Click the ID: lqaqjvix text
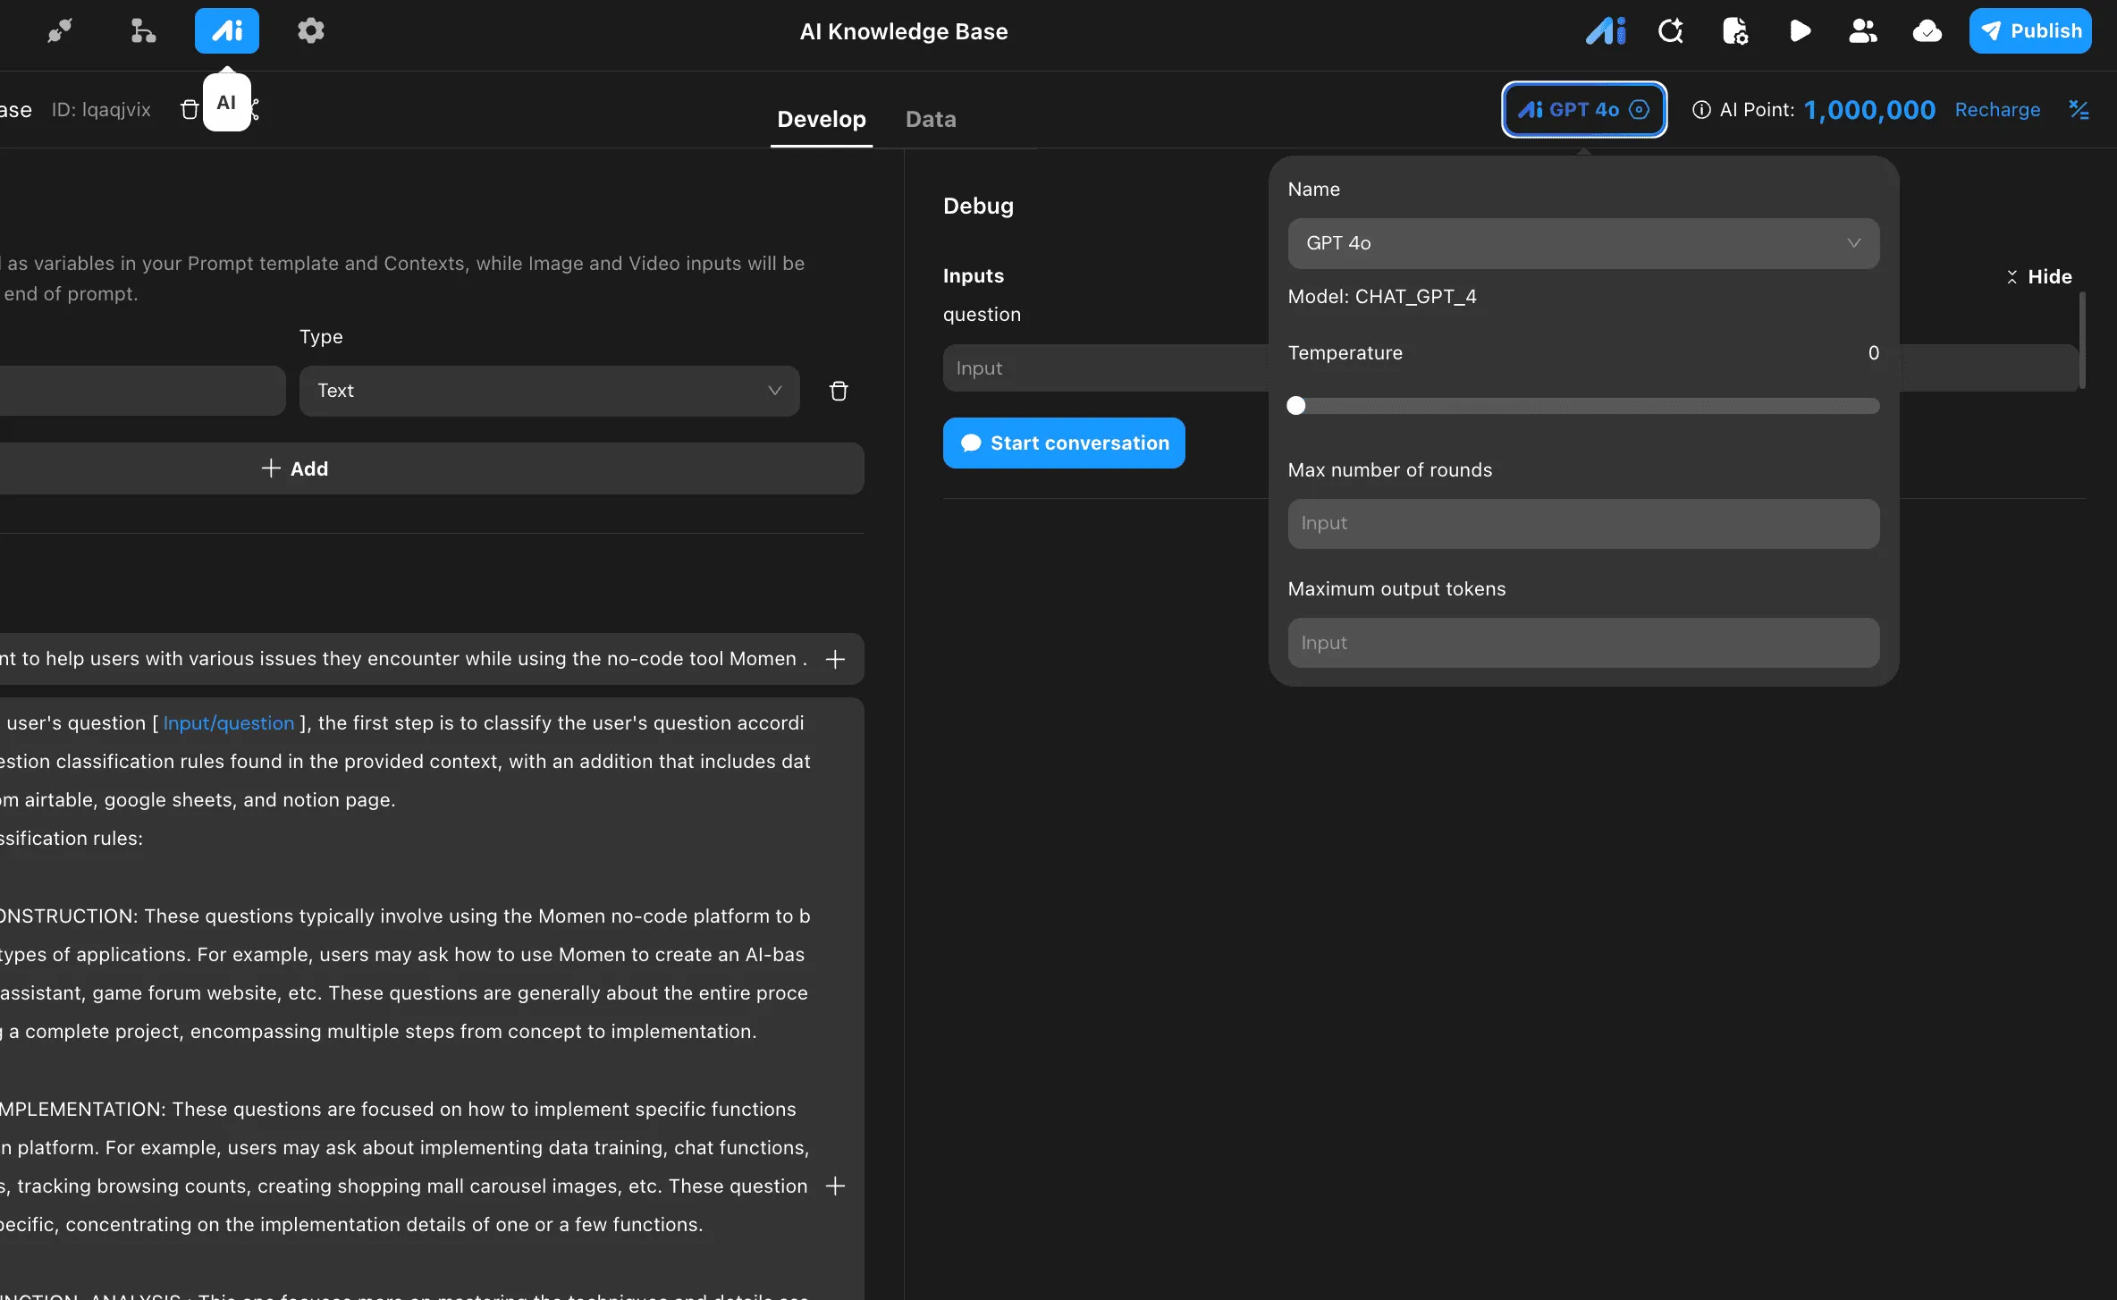Viewport: 2117px width, 1300px height. [x=101, y=109]
